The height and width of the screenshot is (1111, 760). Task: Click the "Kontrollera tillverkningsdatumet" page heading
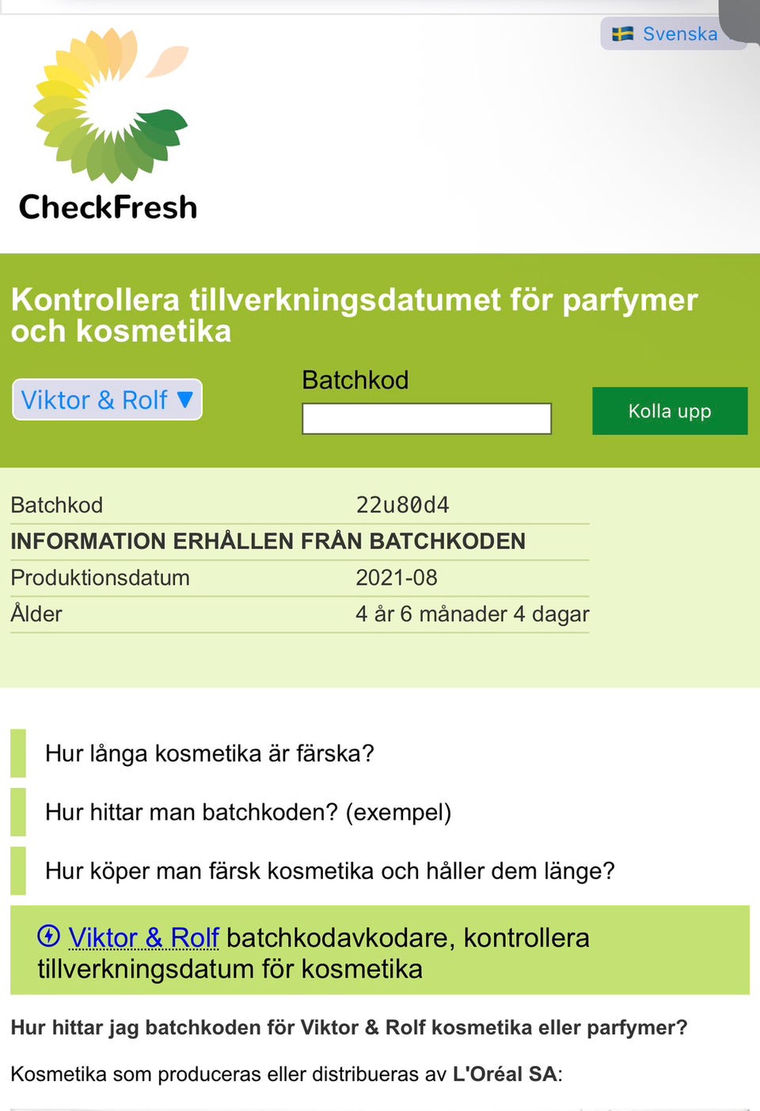click(355, 315)
